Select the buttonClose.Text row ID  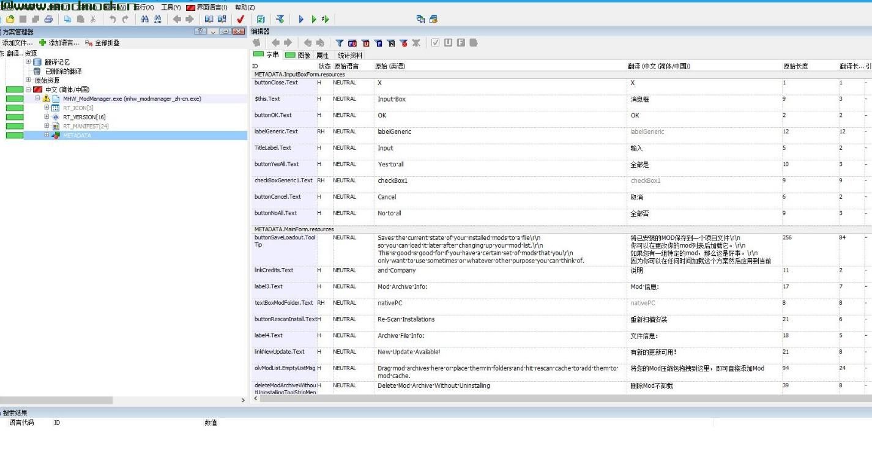point(276,83)
